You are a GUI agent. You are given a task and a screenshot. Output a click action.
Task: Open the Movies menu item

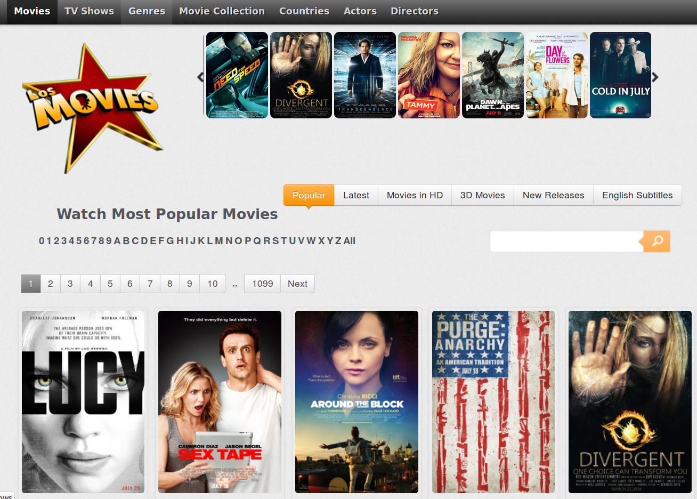point(32,11)
